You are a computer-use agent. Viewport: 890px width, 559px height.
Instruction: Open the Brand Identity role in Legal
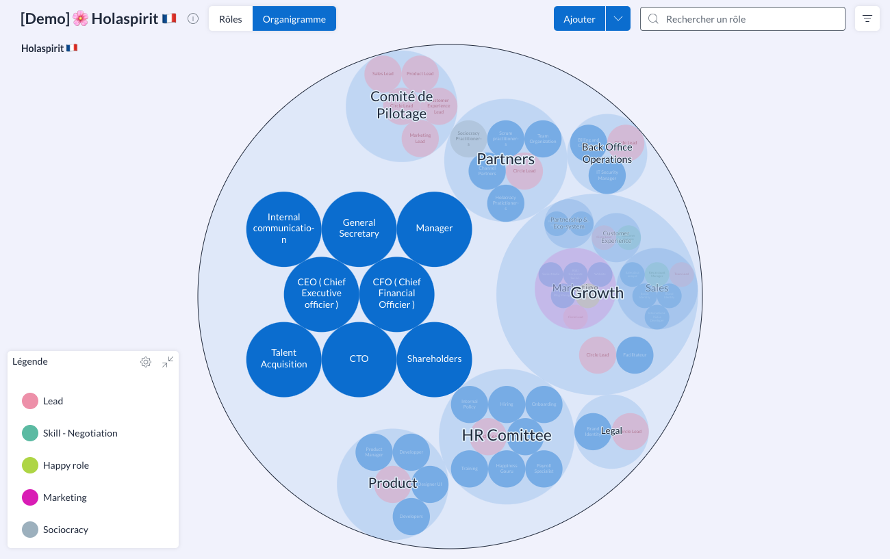coord(593,432)
